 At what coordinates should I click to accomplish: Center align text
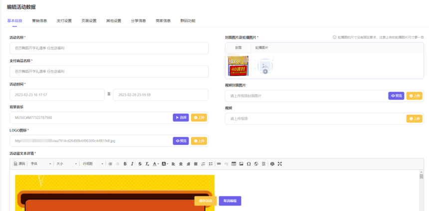click(x=181, y=164)
